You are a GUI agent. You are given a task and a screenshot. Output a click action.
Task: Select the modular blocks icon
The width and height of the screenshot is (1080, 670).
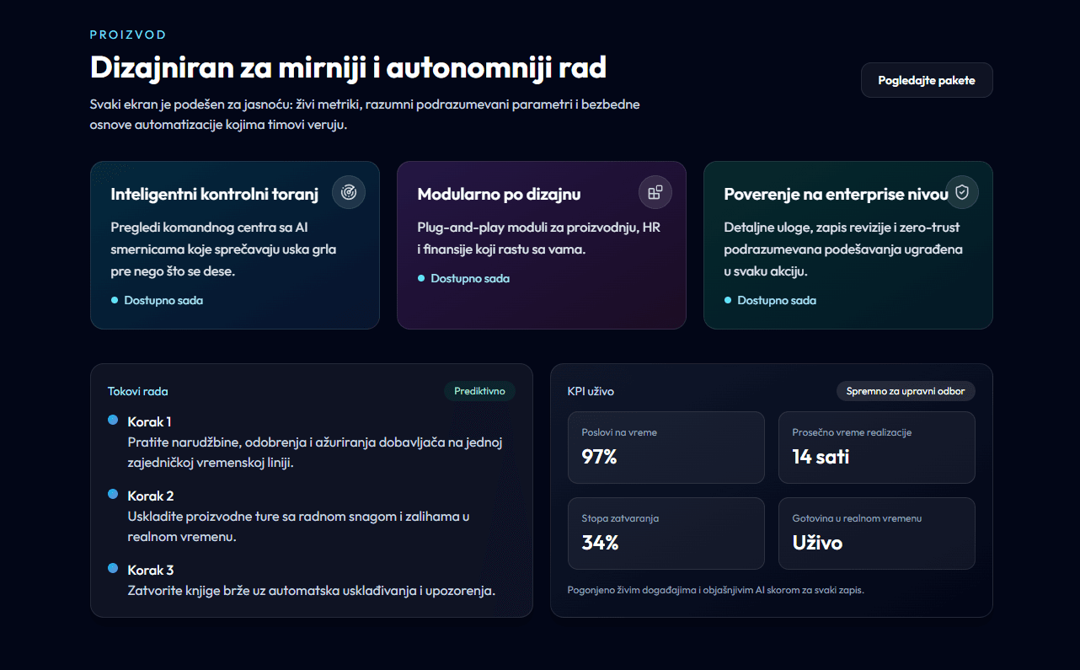(655, 192)
